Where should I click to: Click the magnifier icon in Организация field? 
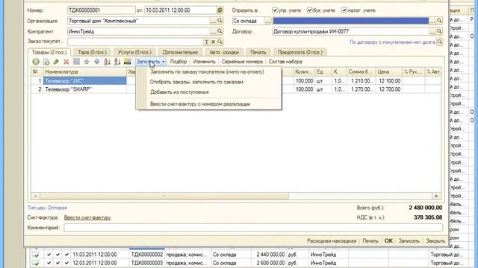point(220,21)
